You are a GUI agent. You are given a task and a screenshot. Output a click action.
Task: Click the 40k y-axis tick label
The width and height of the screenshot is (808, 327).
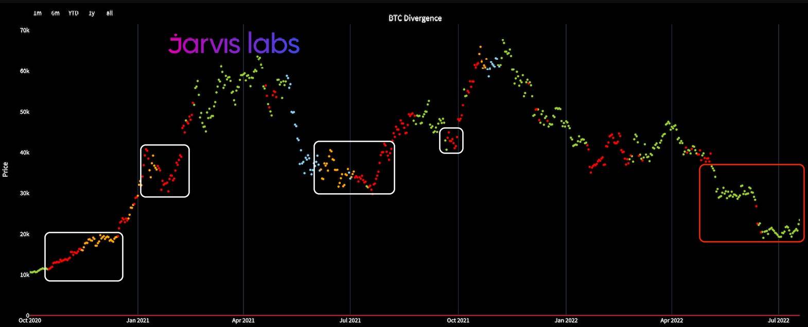tap(25, 152)
